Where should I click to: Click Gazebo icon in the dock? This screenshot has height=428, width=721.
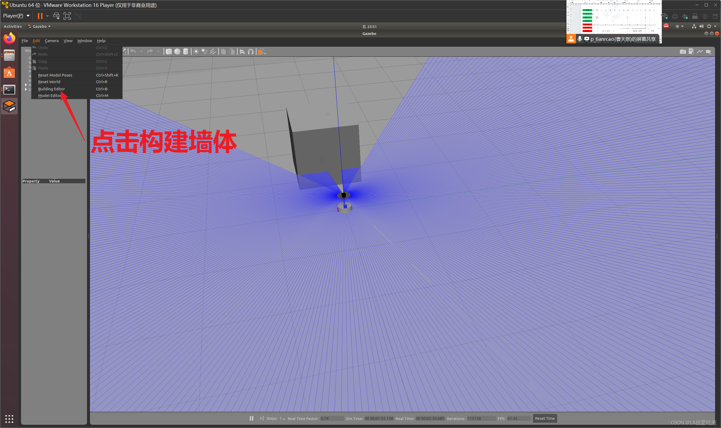pyautogui.click(x=9, y=106)
